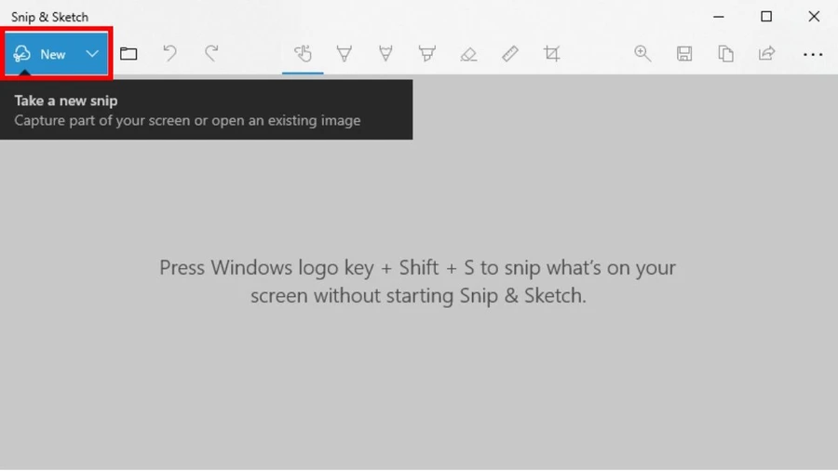Screen dimensions: 838x471
Task: Copy the snip to clipboard
Action: (725, 53)
